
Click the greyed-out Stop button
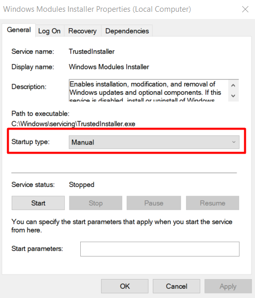(x=96, y=203)
